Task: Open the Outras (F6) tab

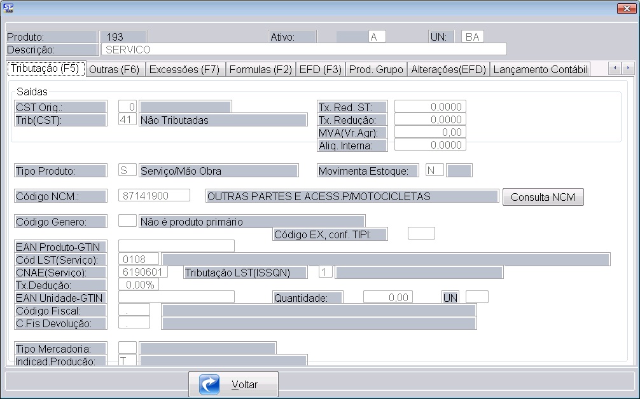Action: [114, 70]
